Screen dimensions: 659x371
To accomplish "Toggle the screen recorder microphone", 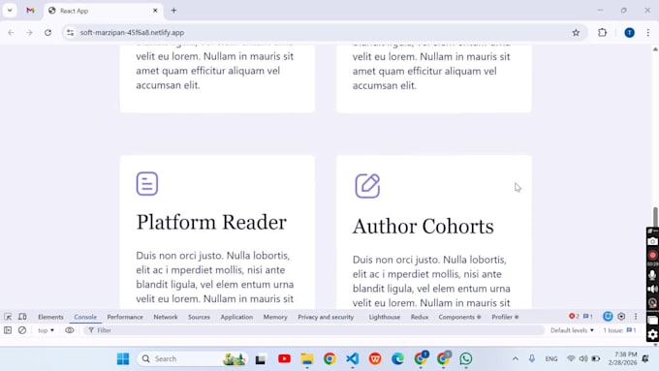I will [652, 275].
